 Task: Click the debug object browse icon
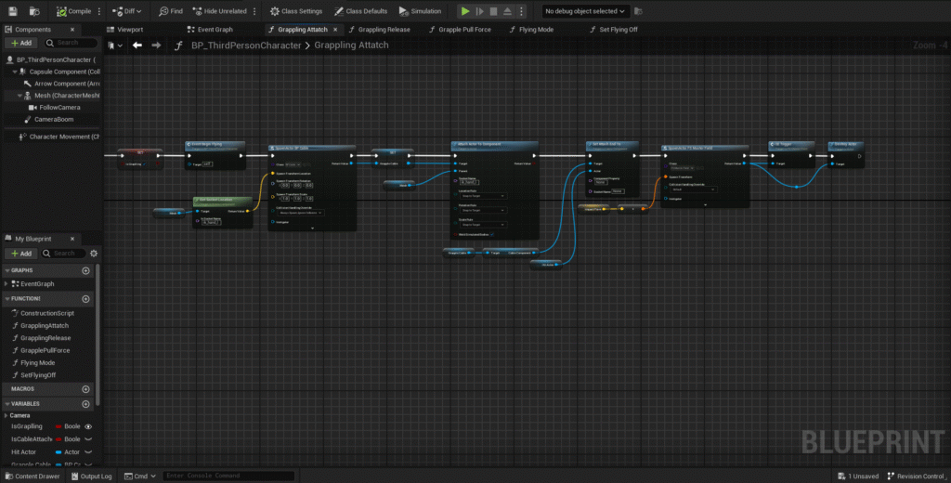coord(637,11)
